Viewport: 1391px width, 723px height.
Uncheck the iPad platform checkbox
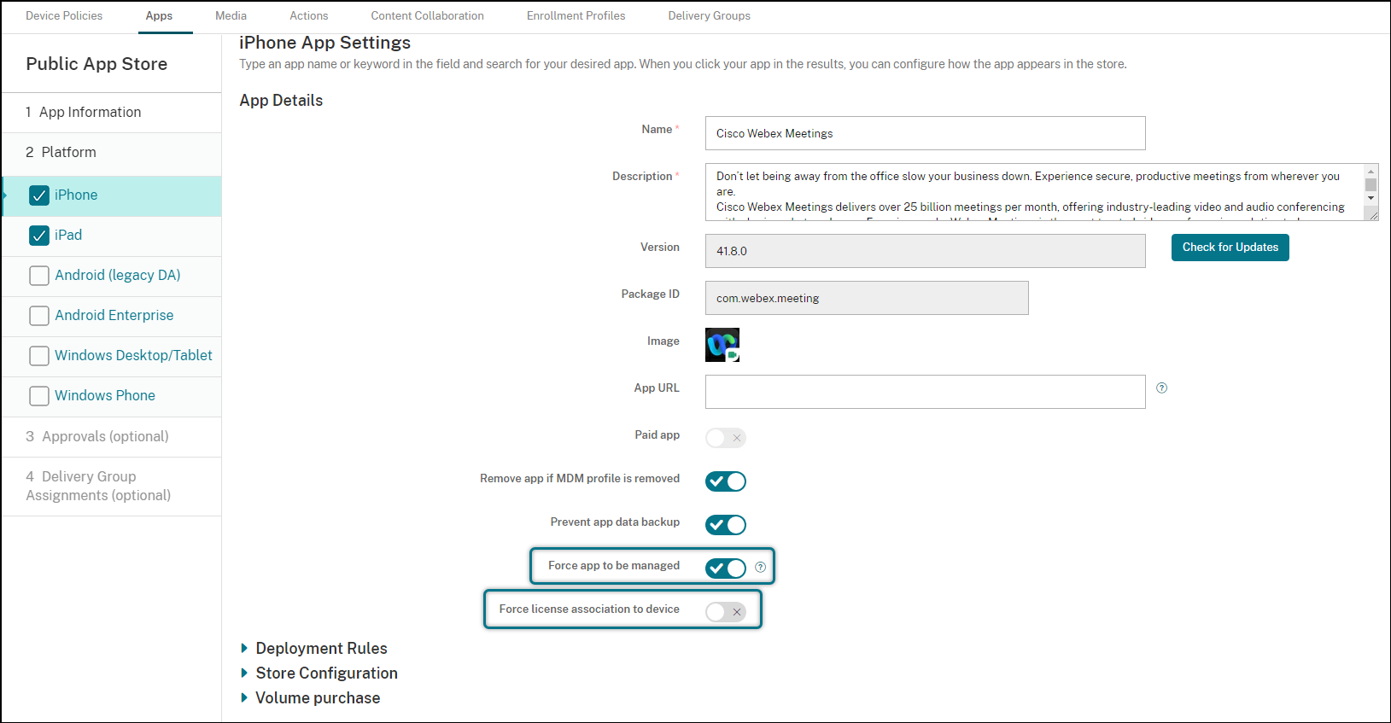pyautogui.click(x=39, y=236)
